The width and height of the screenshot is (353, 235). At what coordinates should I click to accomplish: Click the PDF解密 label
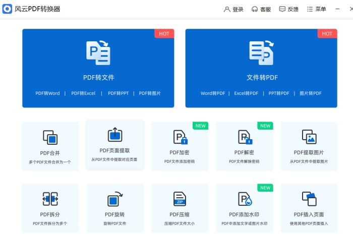244,152
